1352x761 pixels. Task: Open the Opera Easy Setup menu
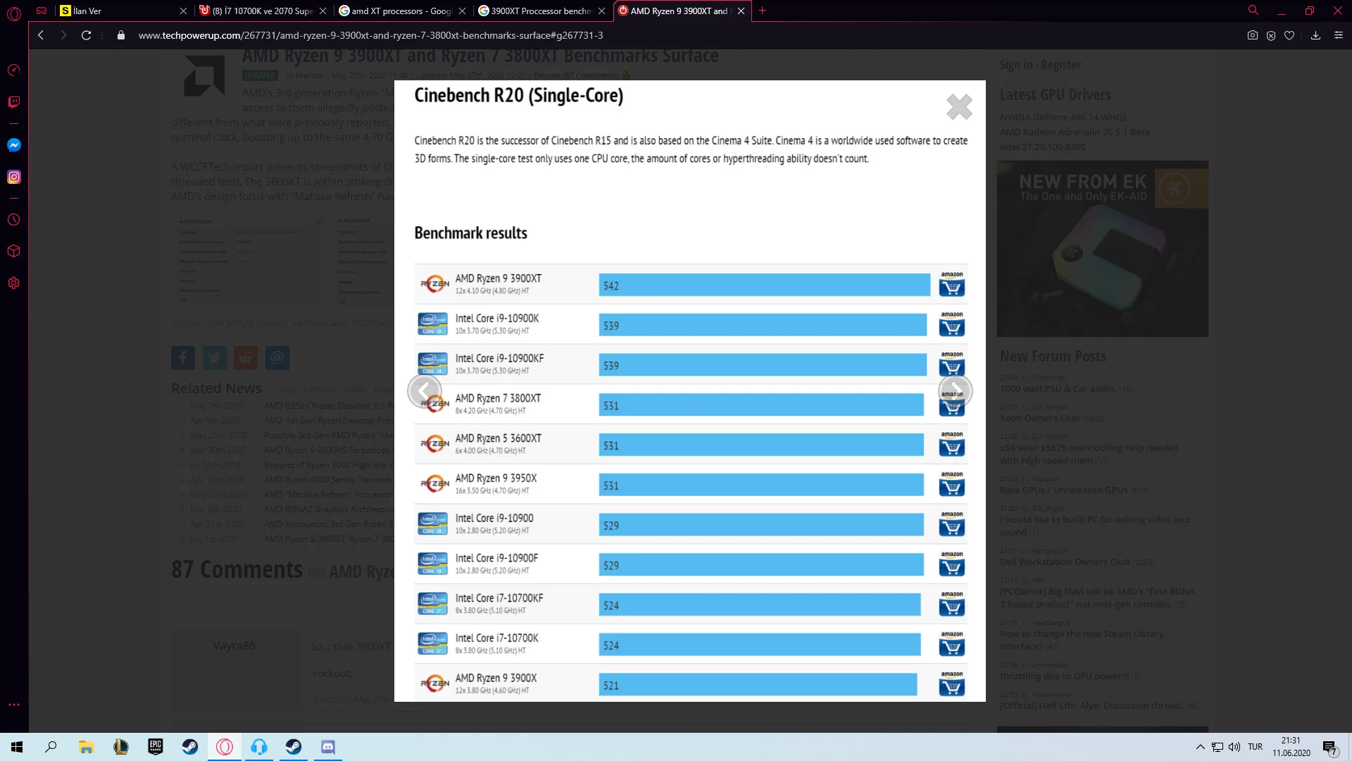pyautogui.click(x=1338, y=35)
